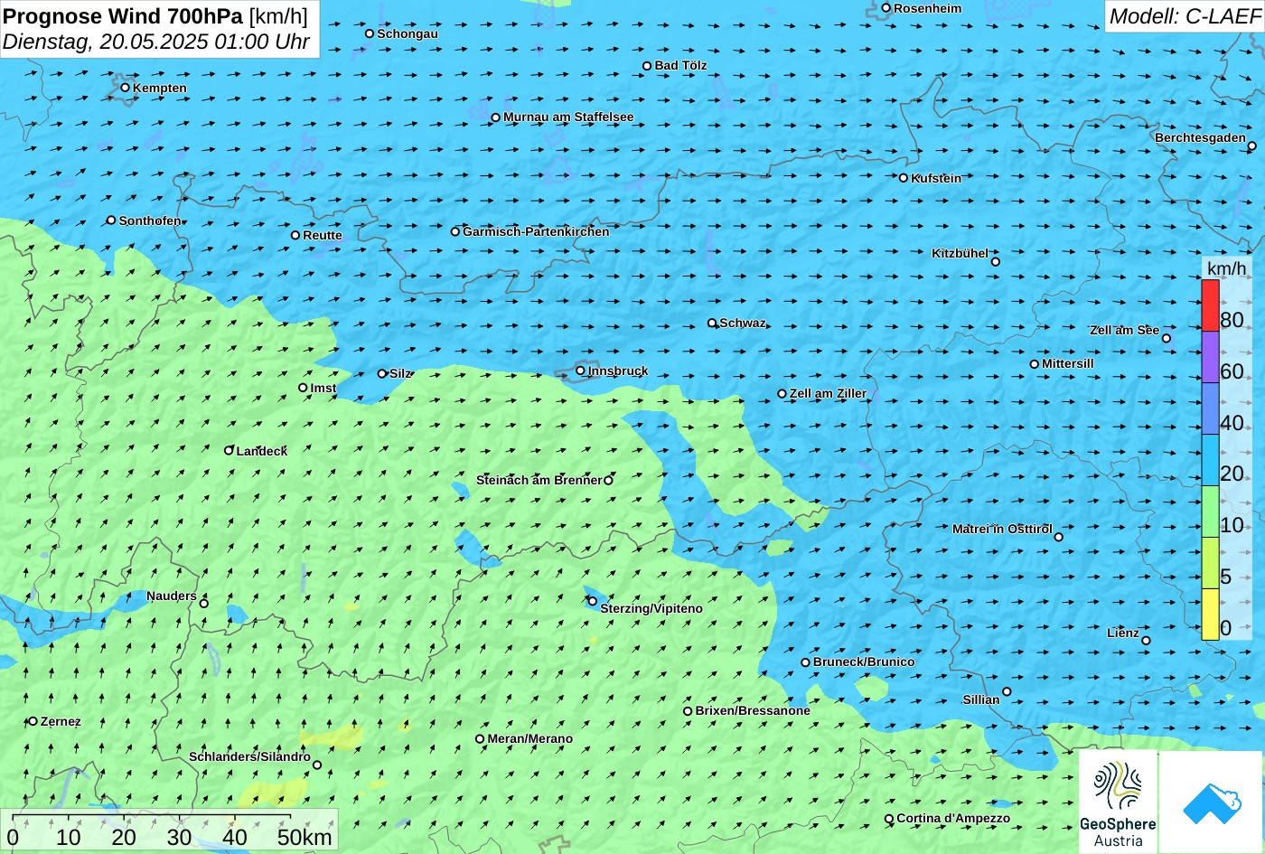This screenshot has height=854, width=1265.
Task: Select the Mittersill label
Action: tap(1068, 363)
